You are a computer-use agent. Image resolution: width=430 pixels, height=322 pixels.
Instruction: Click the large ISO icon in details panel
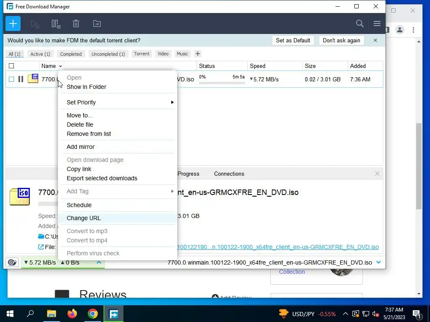tap(20, 196)
